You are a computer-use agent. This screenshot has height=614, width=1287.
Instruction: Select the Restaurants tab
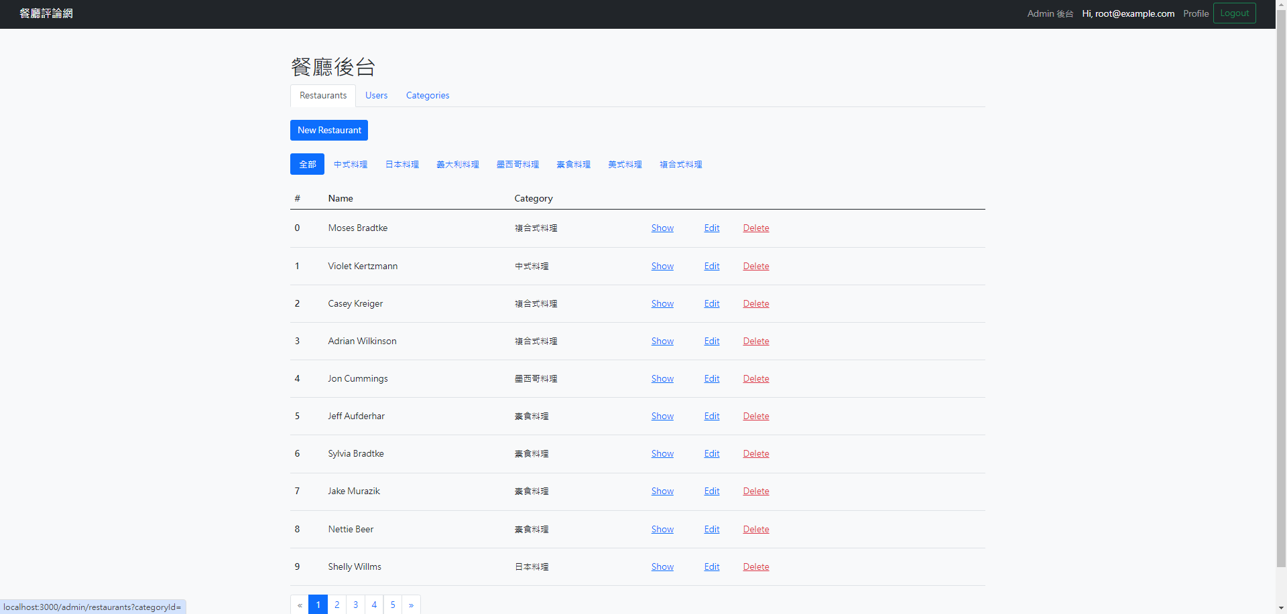point(323,96)
